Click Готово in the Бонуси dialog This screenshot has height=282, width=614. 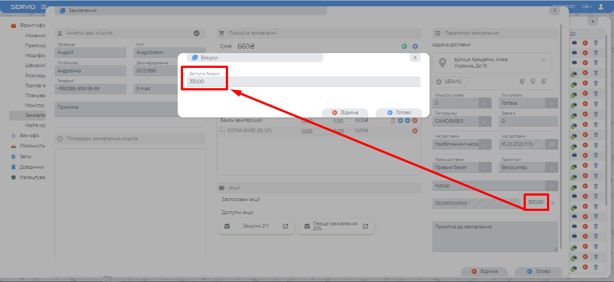[399, 112]
